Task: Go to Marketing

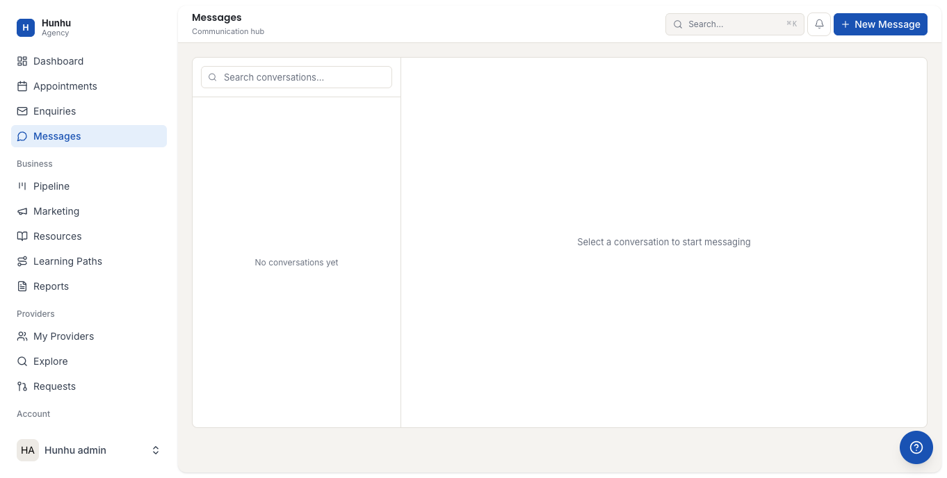Action: [89, 211]
